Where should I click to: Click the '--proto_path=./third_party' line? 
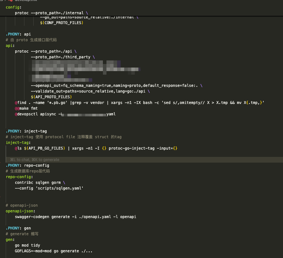coord(63,57)
